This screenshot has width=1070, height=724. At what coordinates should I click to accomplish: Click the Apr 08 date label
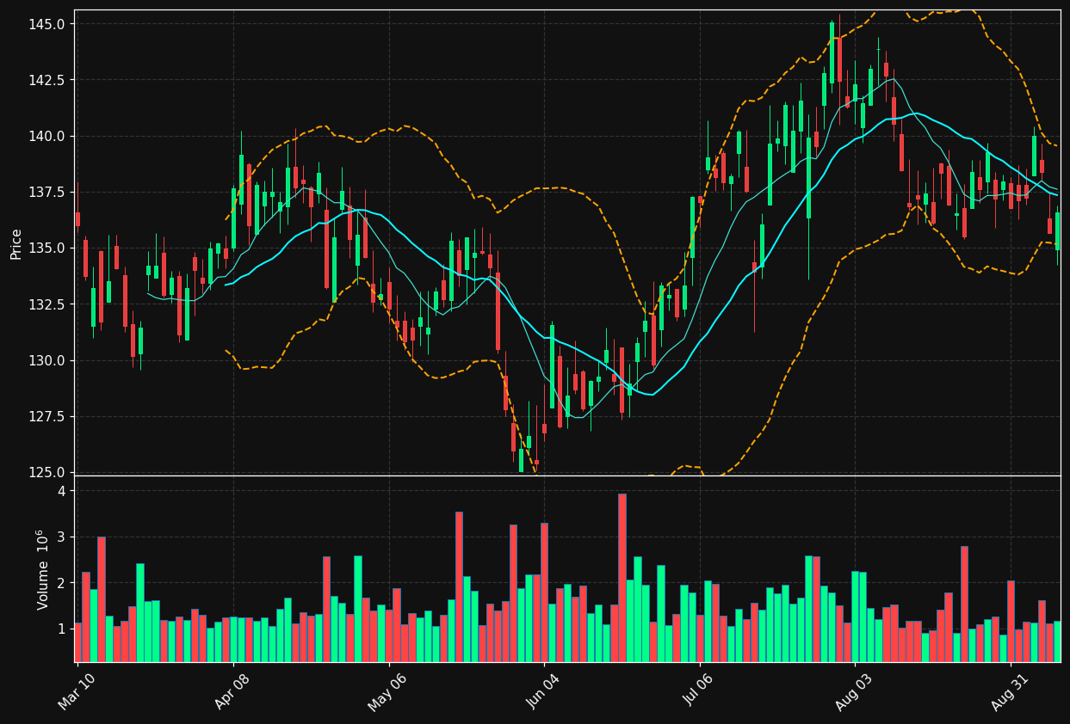pyautogui.click(x=232, y=692)
